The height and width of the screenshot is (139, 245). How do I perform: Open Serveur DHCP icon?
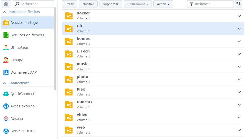(x=6, y=131)
